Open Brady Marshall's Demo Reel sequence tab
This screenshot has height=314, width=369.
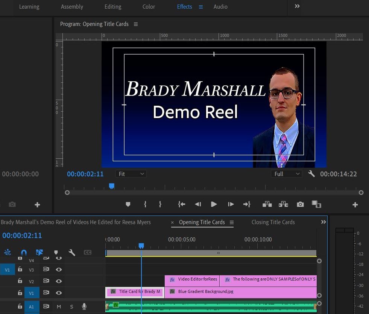76,222
